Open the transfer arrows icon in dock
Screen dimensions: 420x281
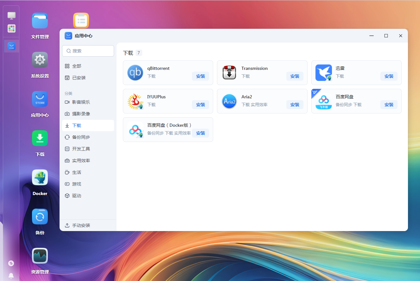pos(11,263)
